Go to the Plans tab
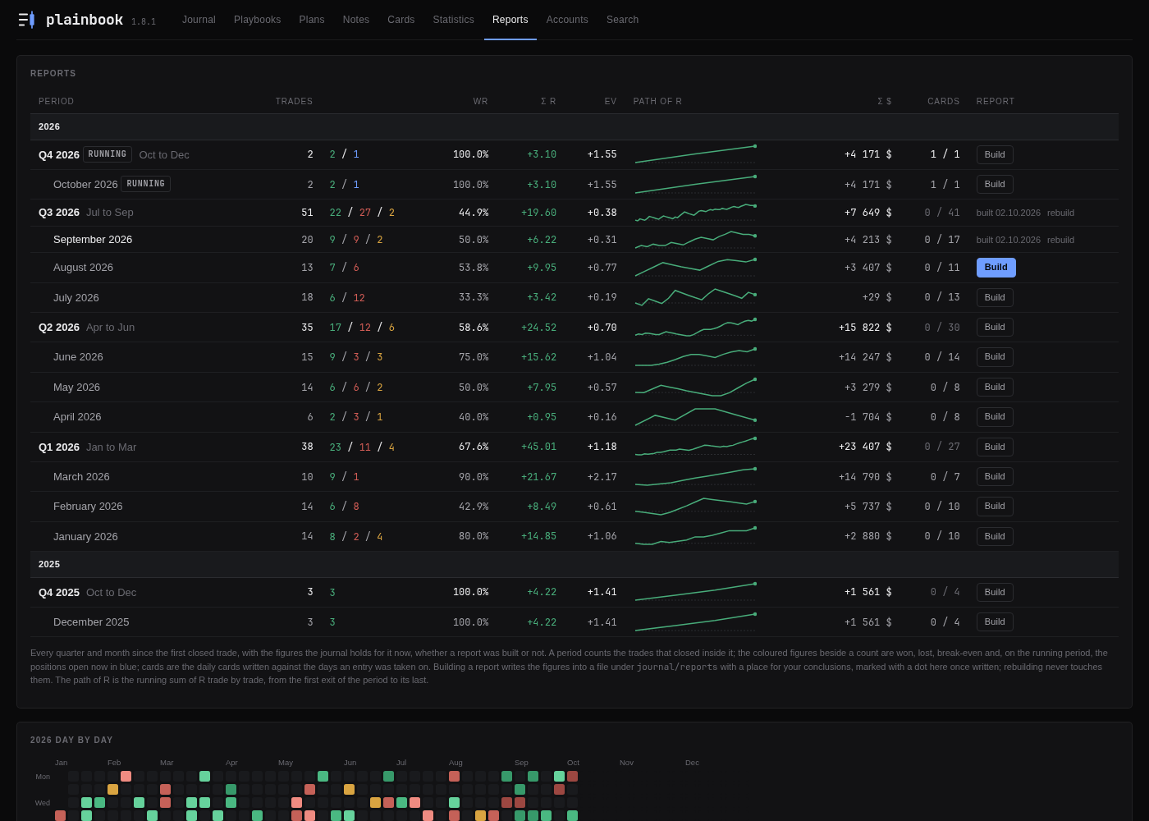The image size is (1149, 821). [312, 20]
